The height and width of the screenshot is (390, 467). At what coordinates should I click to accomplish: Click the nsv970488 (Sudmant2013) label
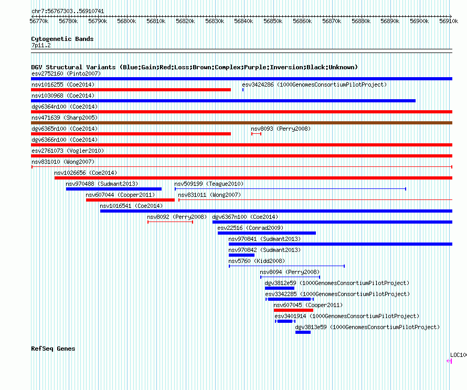[x=102, y=184]
